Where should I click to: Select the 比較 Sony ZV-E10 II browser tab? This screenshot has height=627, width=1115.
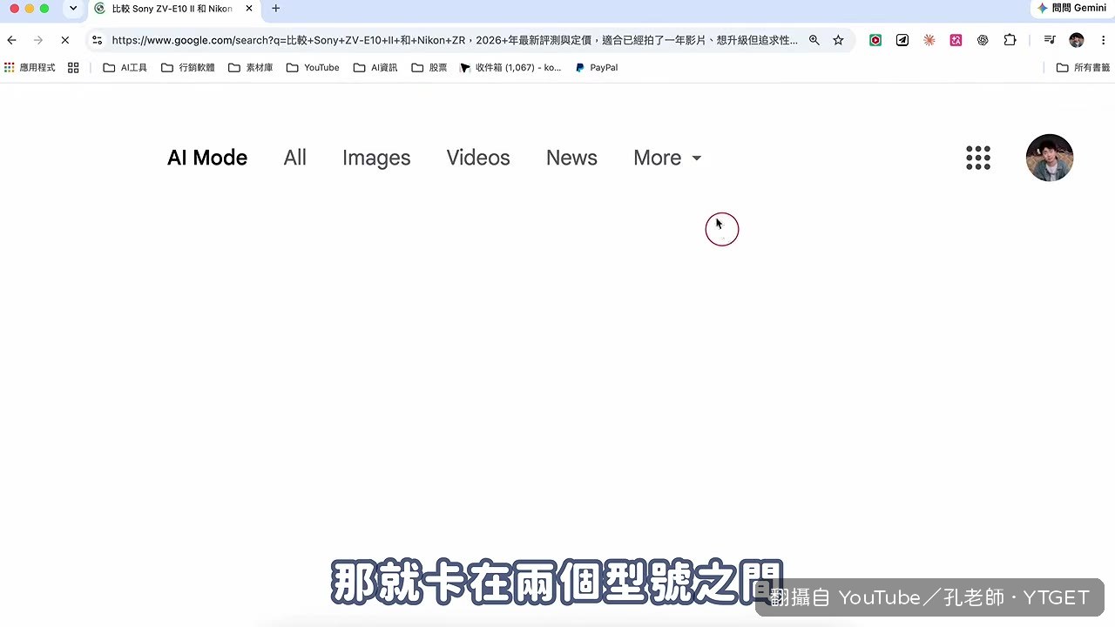click(174, 9)
